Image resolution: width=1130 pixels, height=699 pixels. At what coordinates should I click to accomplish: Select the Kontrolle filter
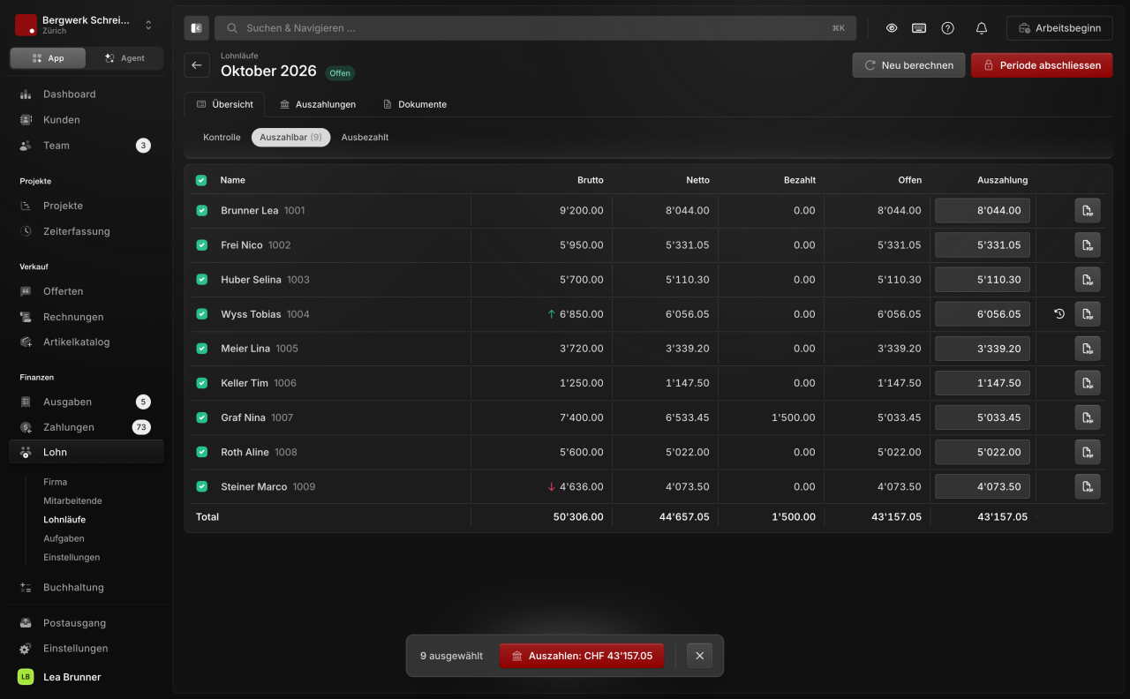point(222,138)
